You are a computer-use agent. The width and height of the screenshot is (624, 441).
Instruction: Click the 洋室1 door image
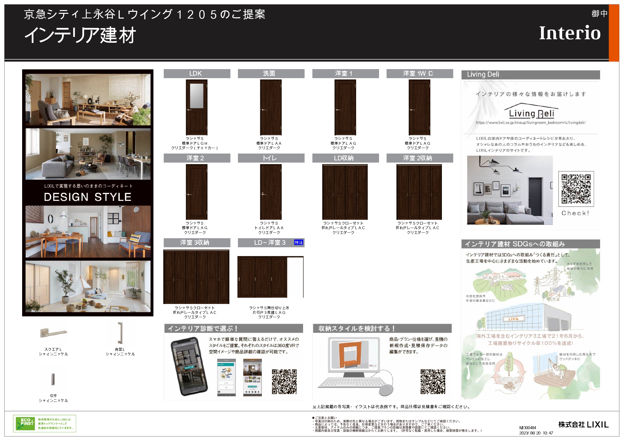345,107
